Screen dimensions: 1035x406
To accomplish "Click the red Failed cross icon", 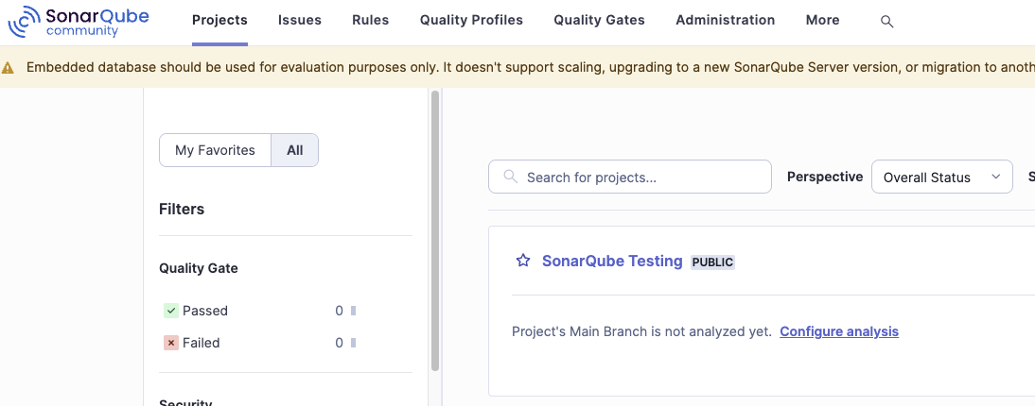I will point(171,343).
